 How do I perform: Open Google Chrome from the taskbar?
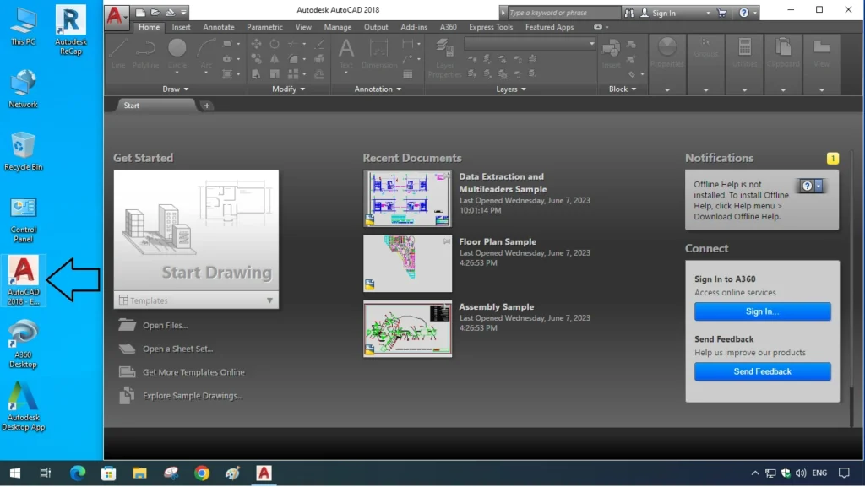tap(202, 473)
